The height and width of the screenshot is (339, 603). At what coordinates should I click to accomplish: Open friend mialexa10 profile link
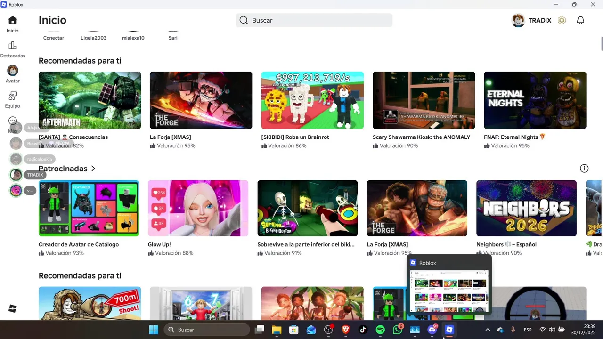[x=133, y=38]
